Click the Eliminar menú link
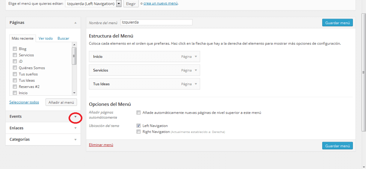The height and width of the screenshot is (169, 366). pyautogui.click(x=101, y=145)
